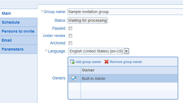Enable the Under review checkbox
The height and width of the screenshot is (103, 183).
(70, 36)
